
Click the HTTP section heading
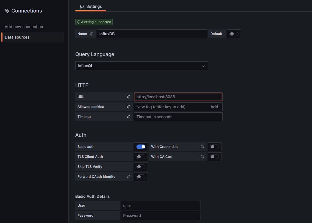[x=82, y=85]
